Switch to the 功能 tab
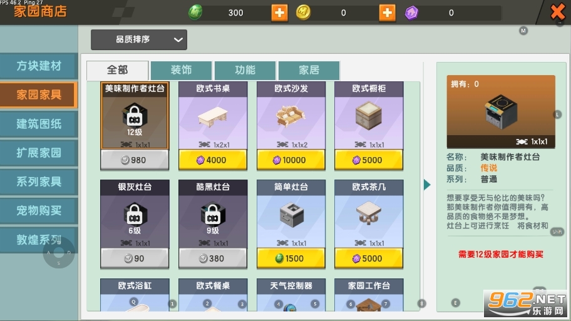This screenshot has height=321, width=571. tap(245, 70)
